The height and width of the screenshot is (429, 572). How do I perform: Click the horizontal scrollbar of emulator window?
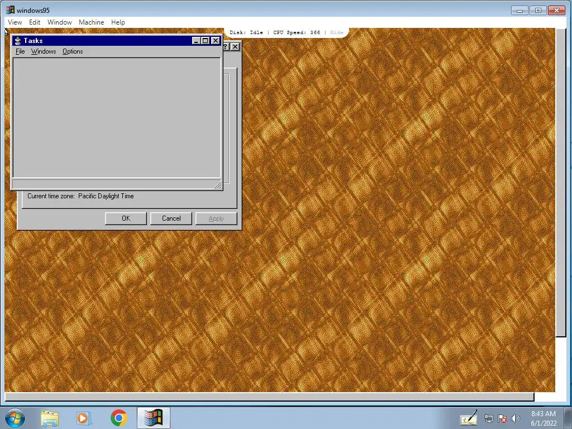pyautogui.click(x=269, y=397)
